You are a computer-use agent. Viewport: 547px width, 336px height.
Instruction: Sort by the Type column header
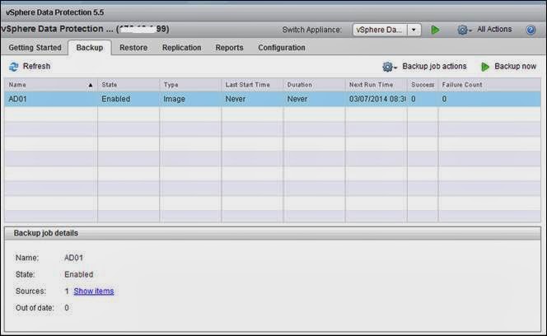coord(190,85)
